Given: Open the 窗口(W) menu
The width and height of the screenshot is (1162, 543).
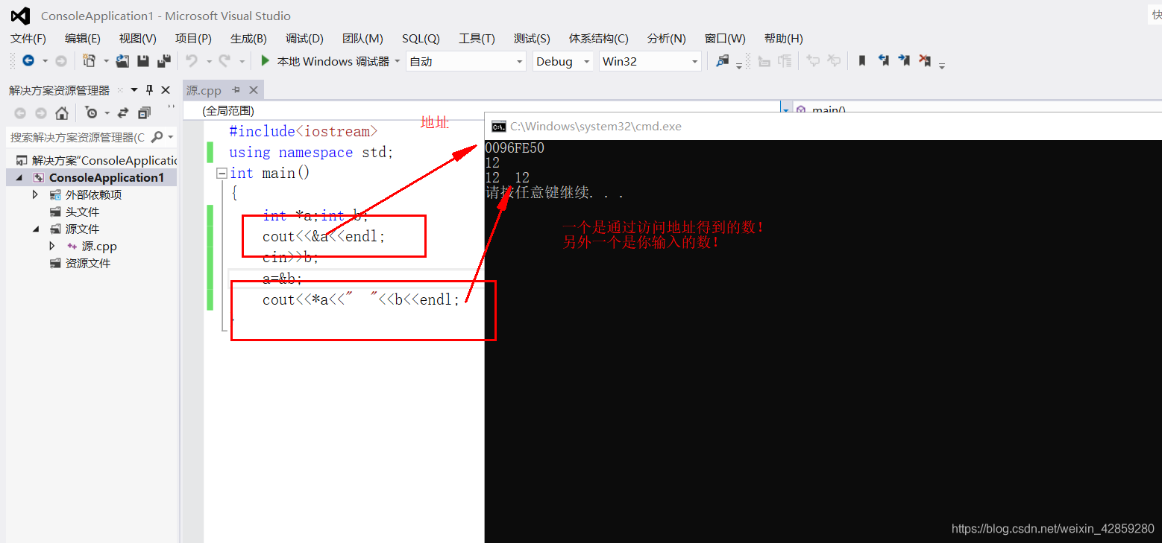Looking at the screenshot, I should 725,39.
